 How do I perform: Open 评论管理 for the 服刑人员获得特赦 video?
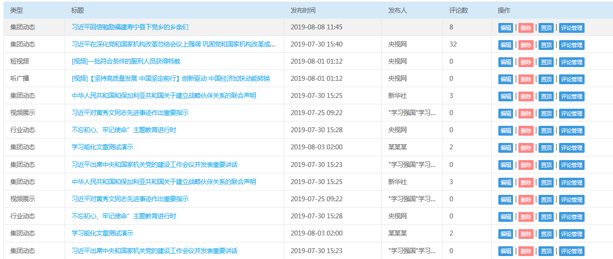(571, 62)
